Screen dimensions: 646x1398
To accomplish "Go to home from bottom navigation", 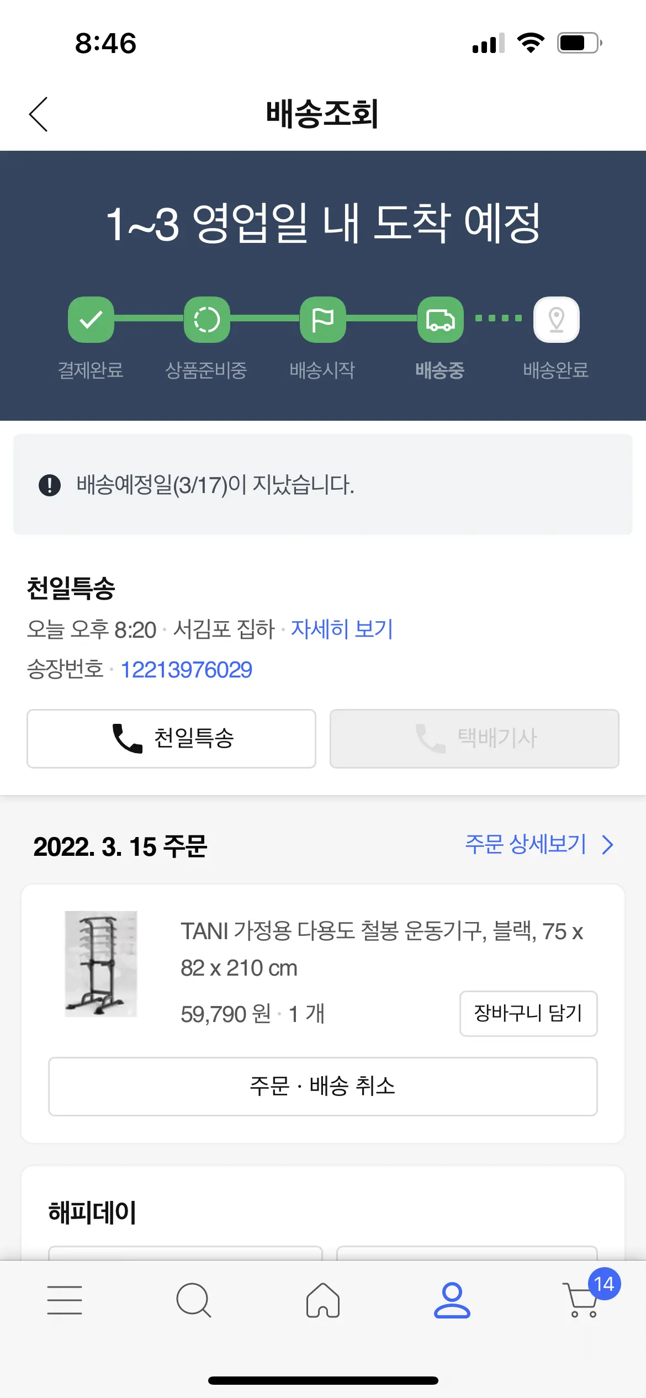I will (323, 1300).
